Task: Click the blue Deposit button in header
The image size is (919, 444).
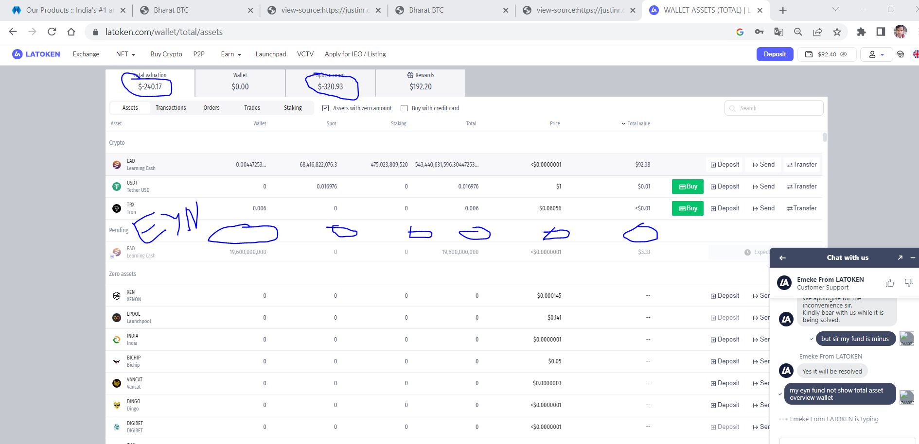Action: click(775, 54)
